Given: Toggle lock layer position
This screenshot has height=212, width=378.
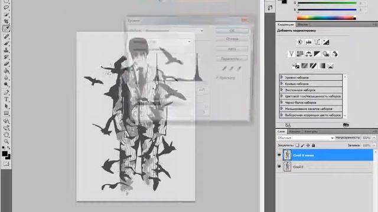Looking at the screenshot, I should click(308, 145).
